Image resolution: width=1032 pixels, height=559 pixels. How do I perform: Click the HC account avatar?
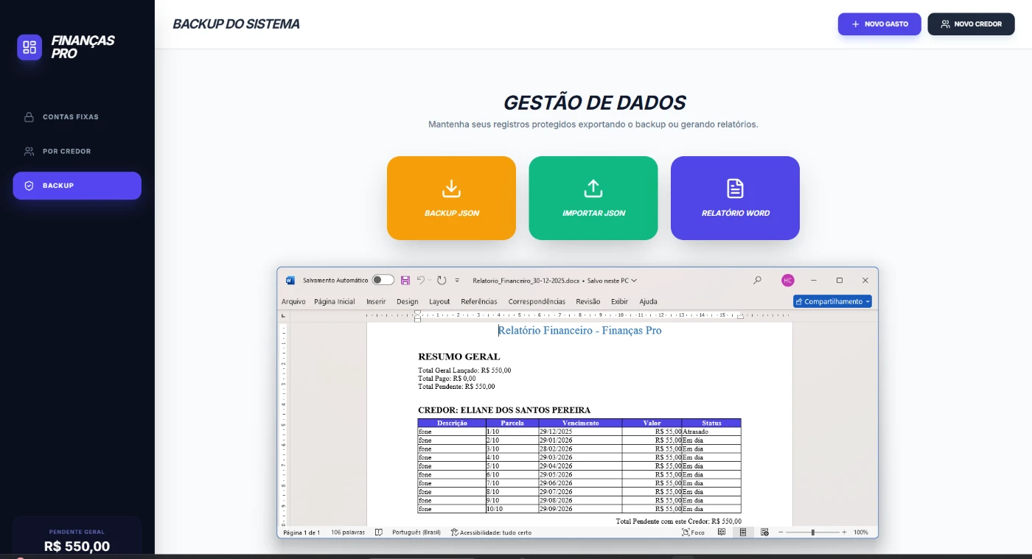788,281
